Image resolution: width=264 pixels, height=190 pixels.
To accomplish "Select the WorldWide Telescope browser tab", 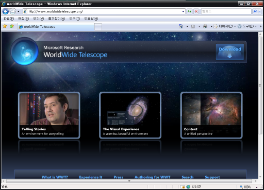I will pos(56,27).
